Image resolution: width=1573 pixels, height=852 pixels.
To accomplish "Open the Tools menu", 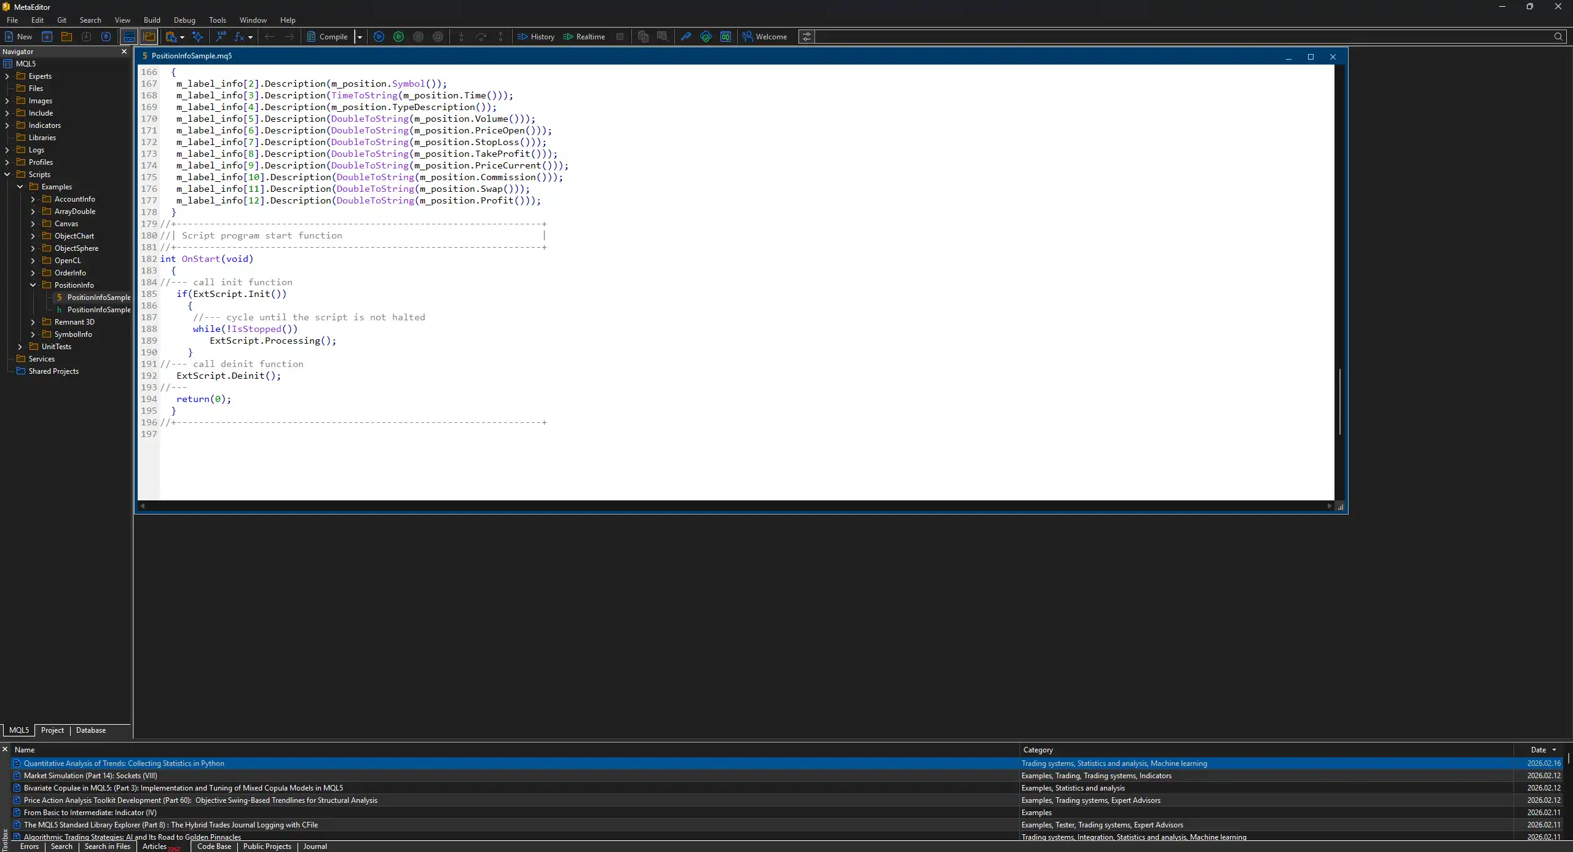I will point(218,20).
